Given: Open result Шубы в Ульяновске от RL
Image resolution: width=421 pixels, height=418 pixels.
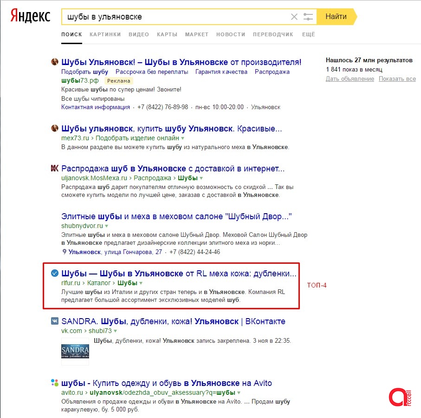Looking at the screenshot, I should [179, 274].
